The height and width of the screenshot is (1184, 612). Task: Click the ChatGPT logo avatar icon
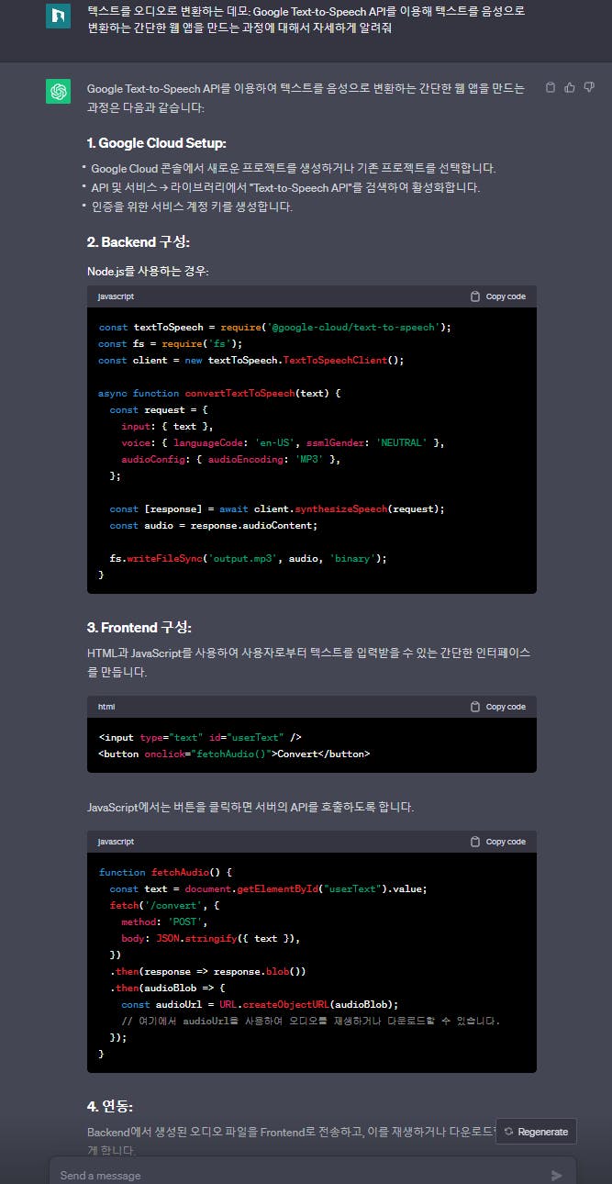tap(58, 92)
